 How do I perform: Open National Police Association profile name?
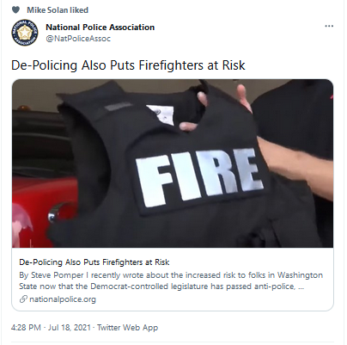coord(100,28)
